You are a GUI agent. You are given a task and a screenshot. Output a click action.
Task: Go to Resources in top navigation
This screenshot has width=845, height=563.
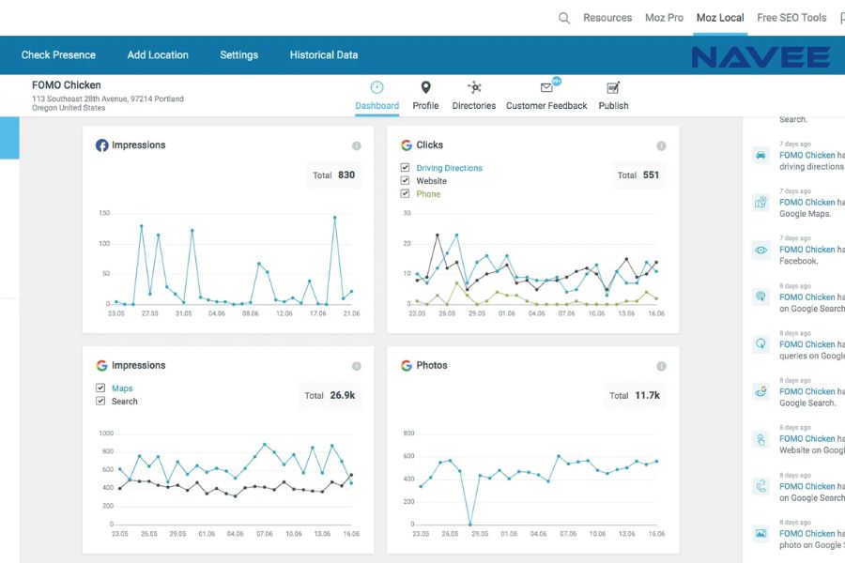[607, 18]
